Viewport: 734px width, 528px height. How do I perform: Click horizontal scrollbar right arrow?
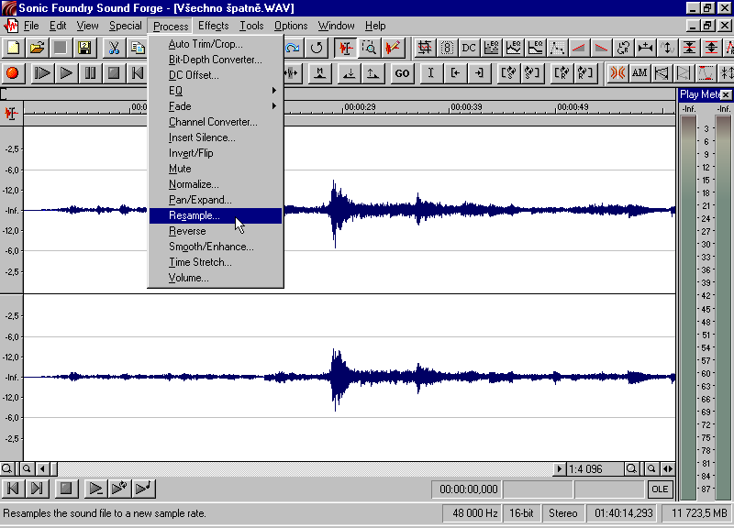click(x=559, y=468)
